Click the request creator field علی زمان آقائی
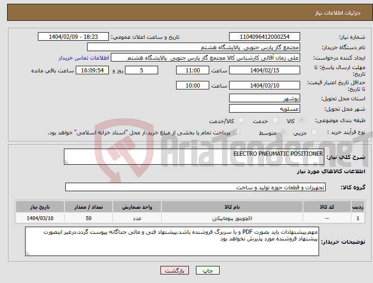This screenshot has height=283, width=373. [205, 58]
